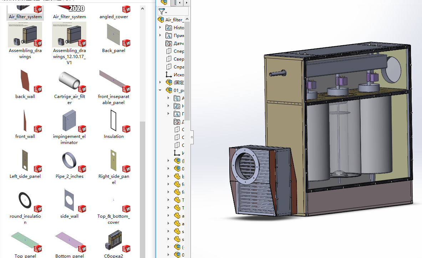Viewport: 422px width, 258px height.
Task: Select the Спер plane icon
Action: pos(169,51)
